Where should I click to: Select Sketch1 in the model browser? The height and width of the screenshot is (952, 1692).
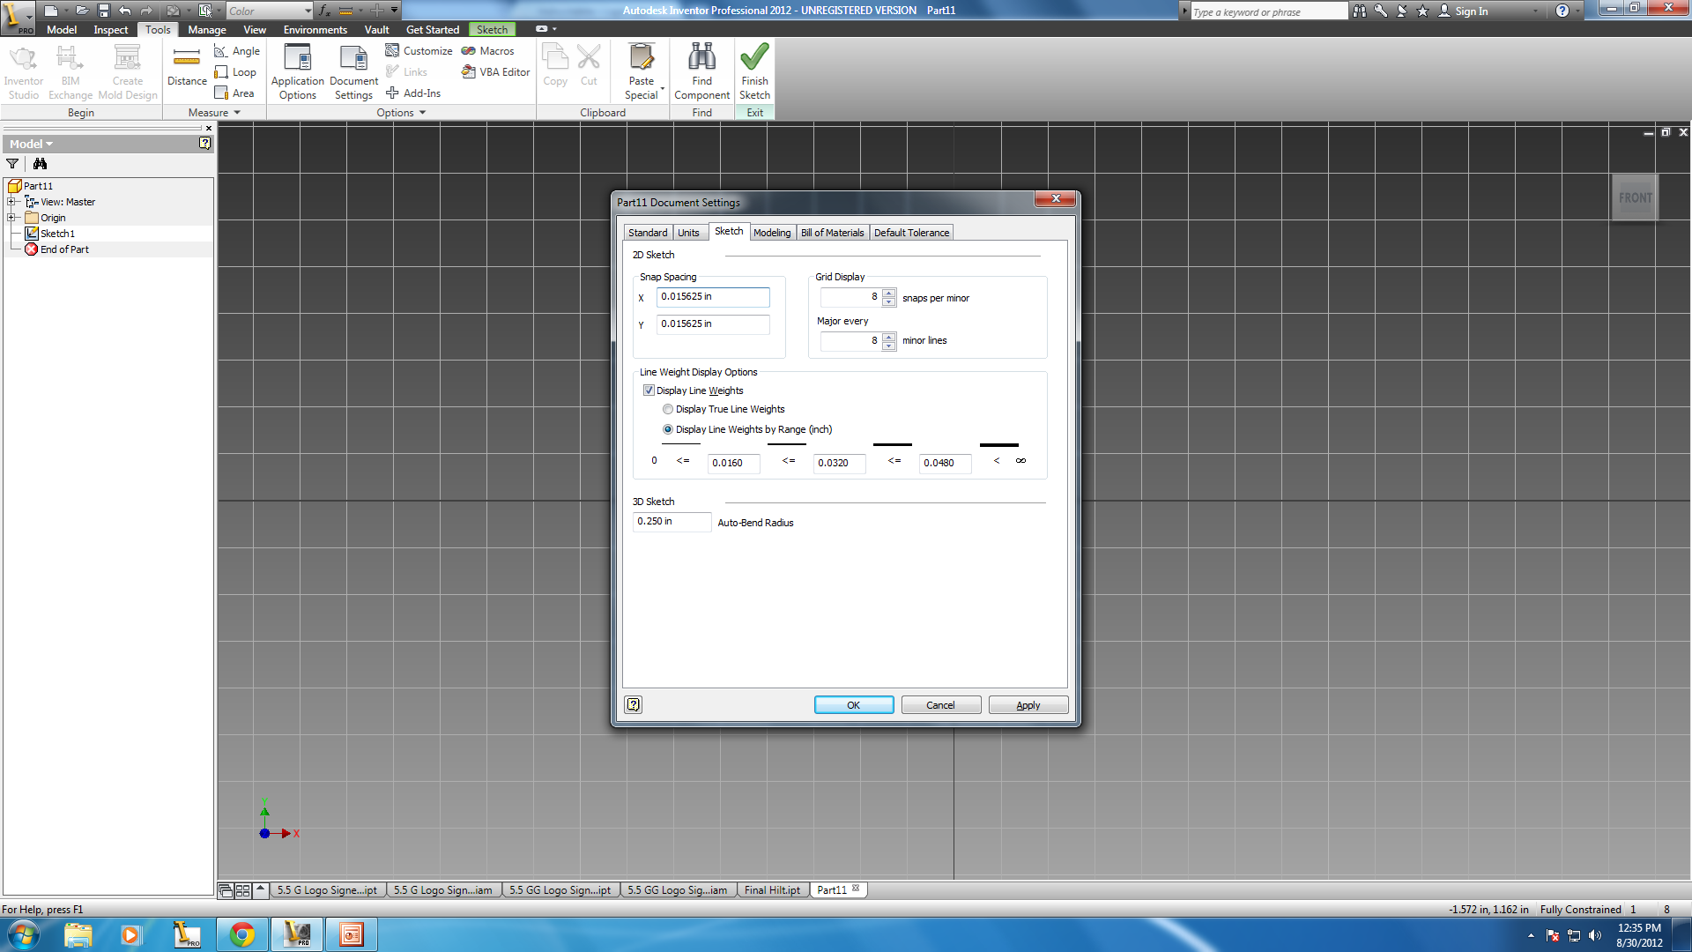tap(57, 234)
